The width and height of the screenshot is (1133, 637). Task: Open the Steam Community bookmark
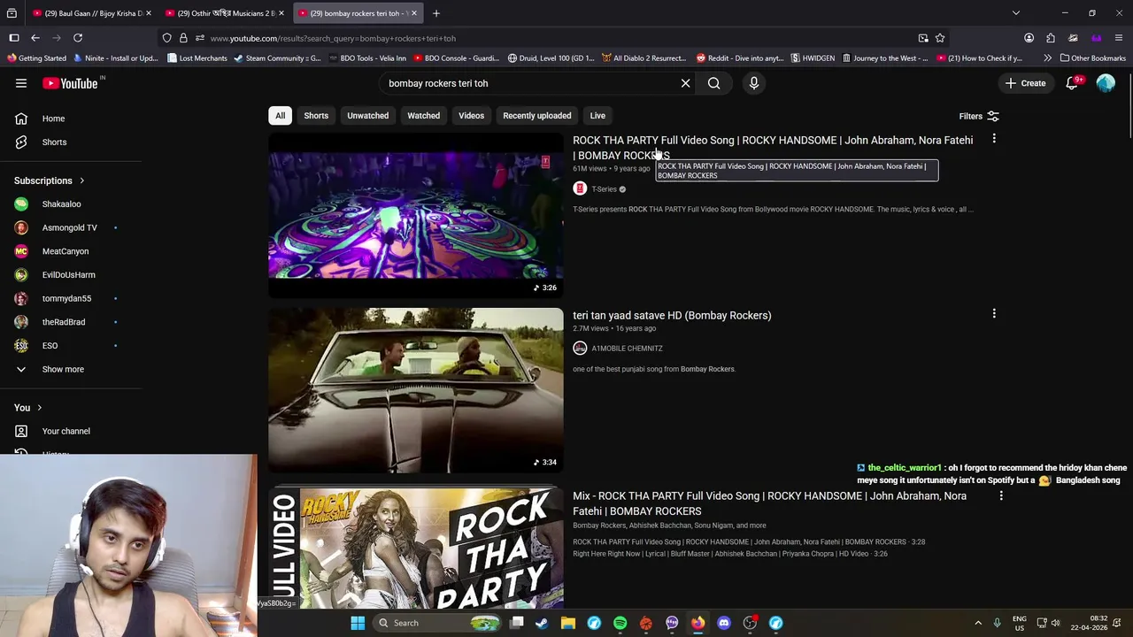click(277, 58)
